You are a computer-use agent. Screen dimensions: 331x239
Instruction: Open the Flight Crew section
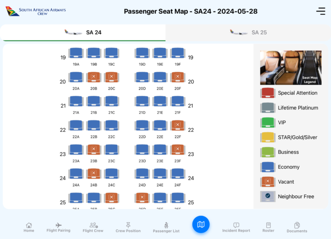93,228
